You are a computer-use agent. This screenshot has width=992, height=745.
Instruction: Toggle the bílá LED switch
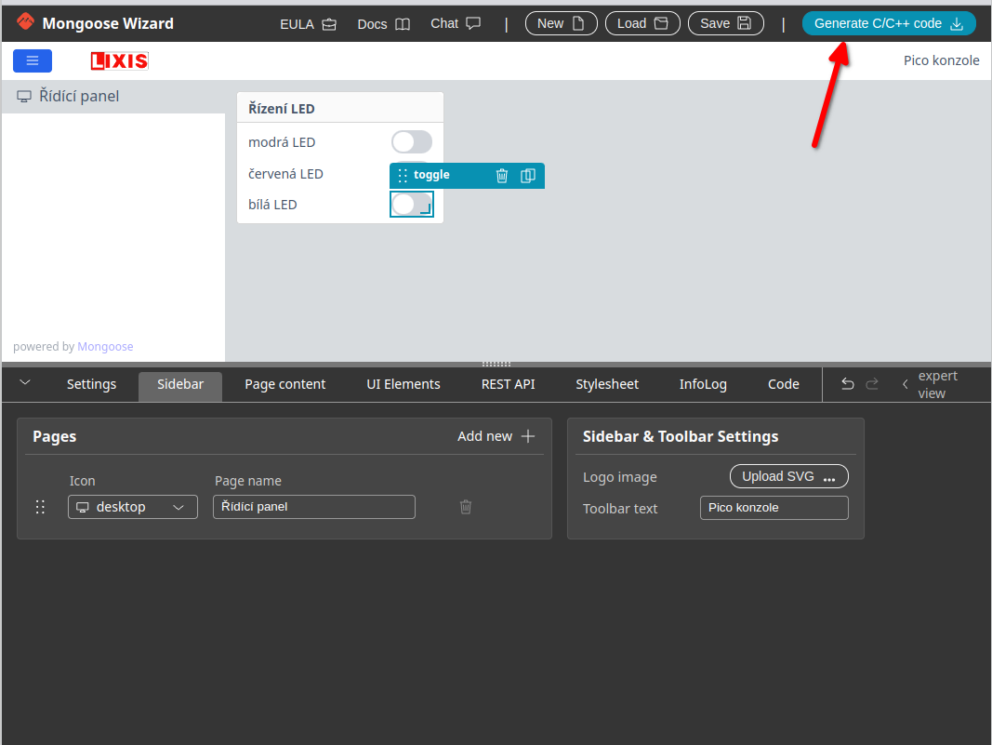411,205
